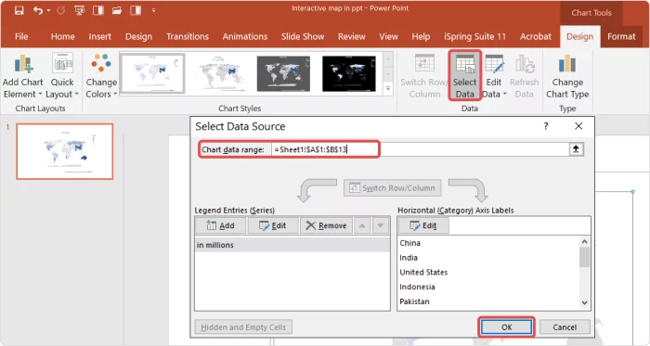Open the Quick Layout gallery

click(x=62, y=76)
